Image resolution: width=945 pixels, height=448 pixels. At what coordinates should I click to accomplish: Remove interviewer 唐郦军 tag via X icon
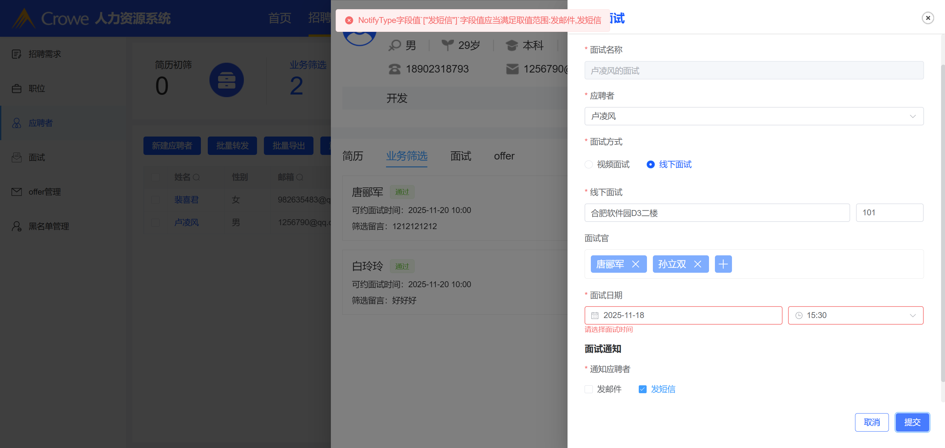tap(635, 264)
